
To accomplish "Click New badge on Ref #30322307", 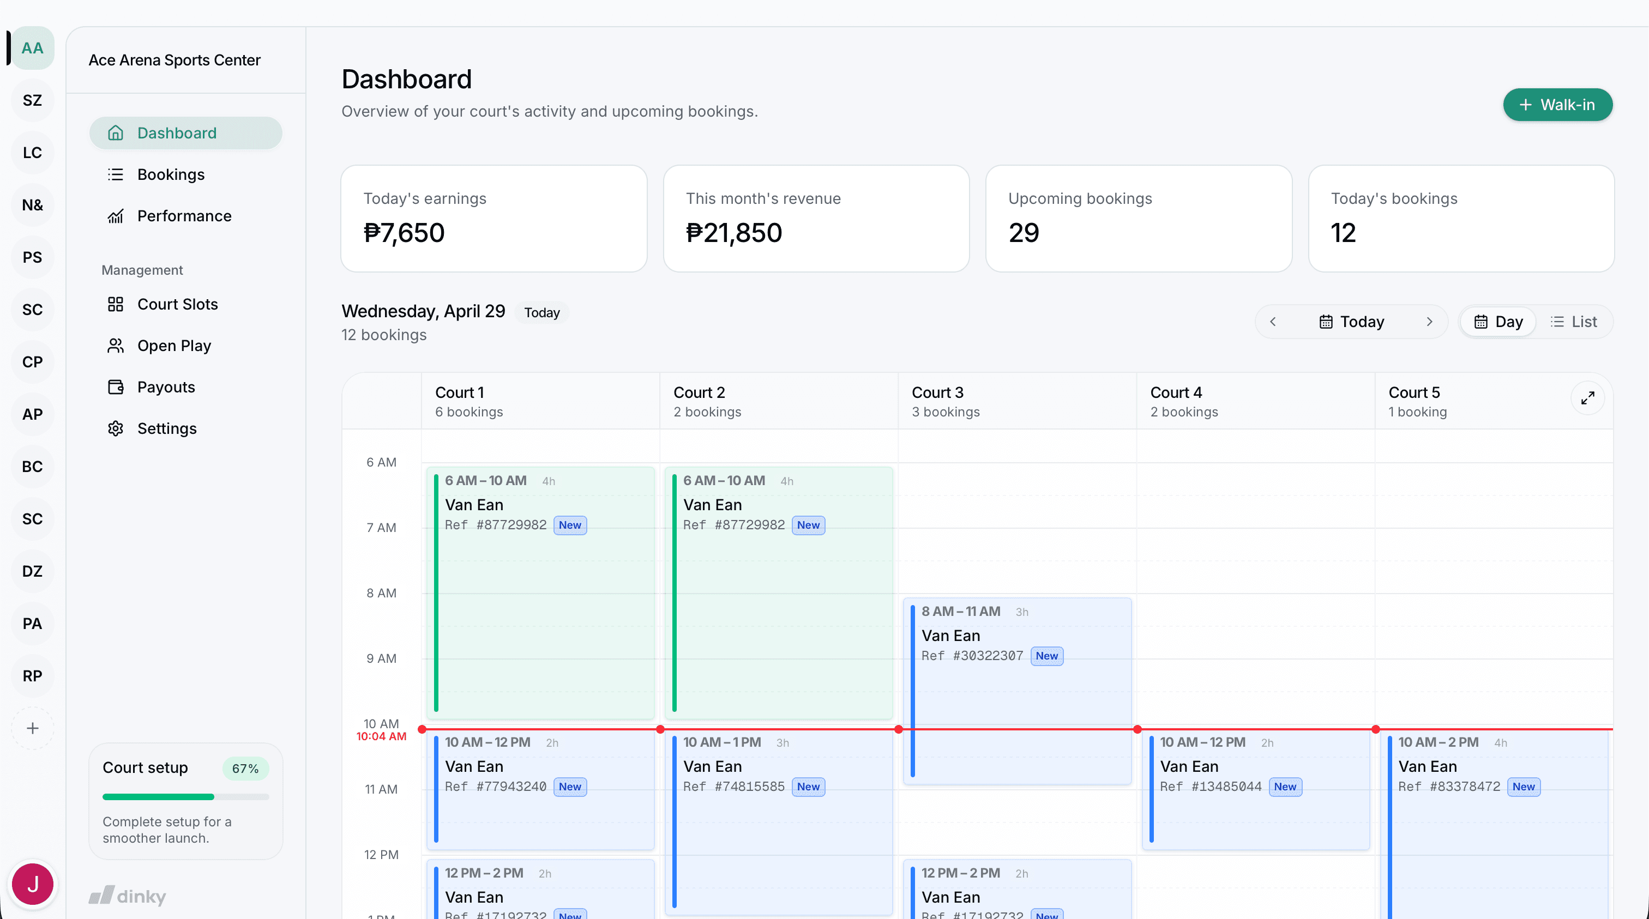I will (x=1046, y=656).
